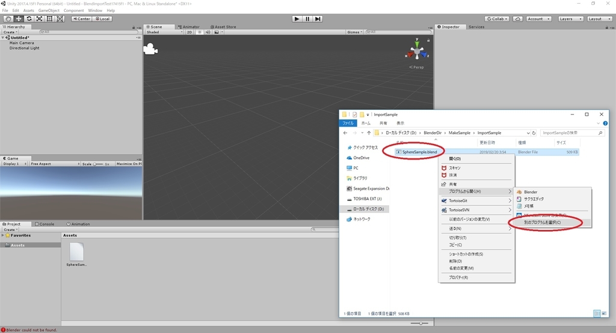
Task: Select the Scale tool in Unity toolbar
Action: pyautogui.click(x=39, y=19)
